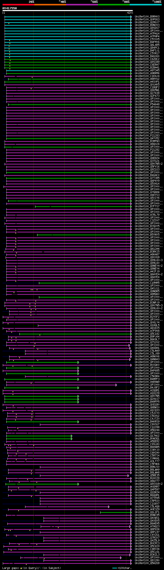Select hit UniRef100_Q0PGG3
This screenshot has width=164, height=570.
(147, 19)
